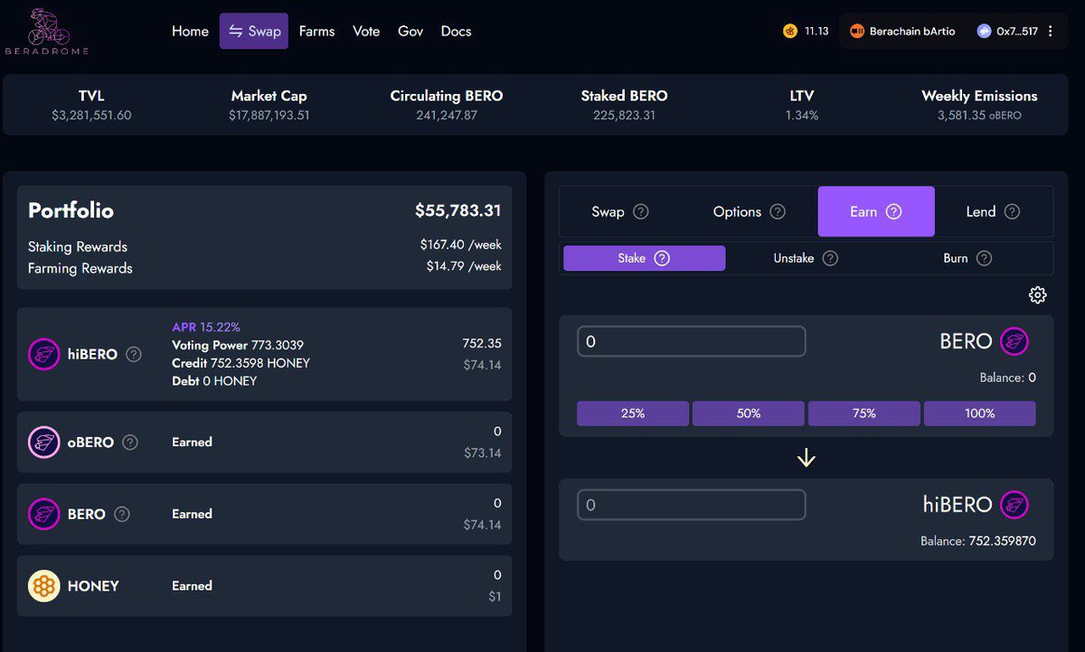This screenshot has height=652, width=1085.
Task: Click BERO token icon in stake input card
Action: [1014, 341]
